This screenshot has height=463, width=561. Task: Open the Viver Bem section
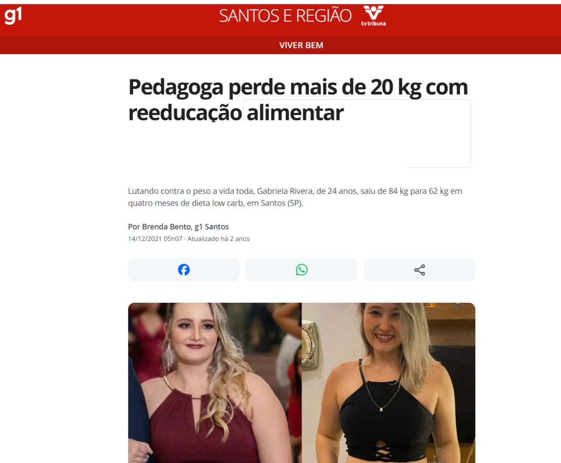click(x=301, y=45)
